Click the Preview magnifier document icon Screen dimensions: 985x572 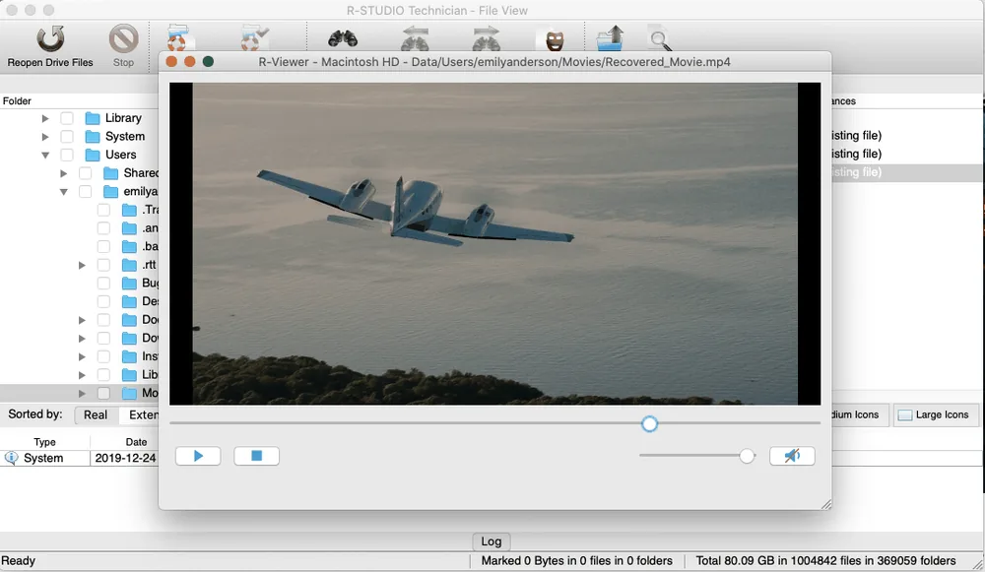pyautogui.click(x=660, y=40)
